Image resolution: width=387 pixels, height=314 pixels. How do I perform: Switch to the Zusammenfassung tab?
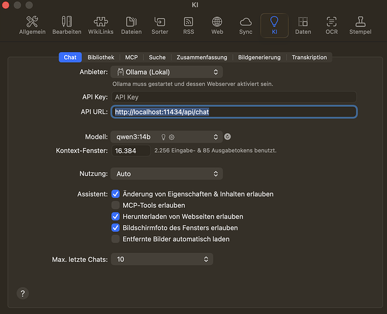tap(202, 57)
